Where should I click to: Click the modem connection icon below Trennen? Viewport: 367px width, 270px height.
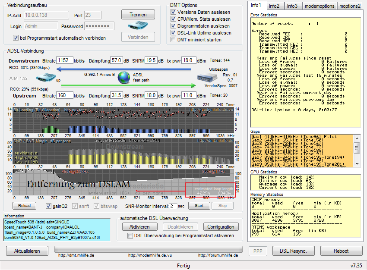pos(138,26)
